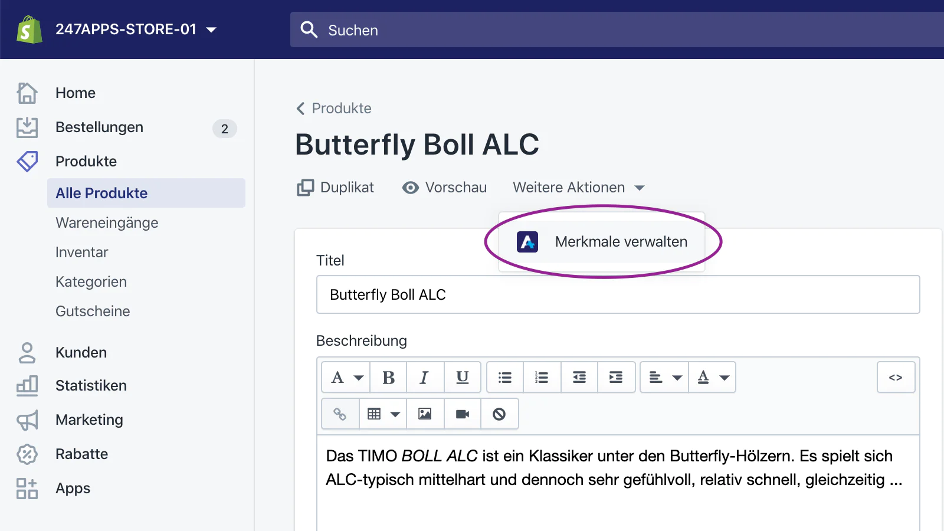Click the Titel input field
Viewport: 944px width, 531px height.
pos(618,294)
